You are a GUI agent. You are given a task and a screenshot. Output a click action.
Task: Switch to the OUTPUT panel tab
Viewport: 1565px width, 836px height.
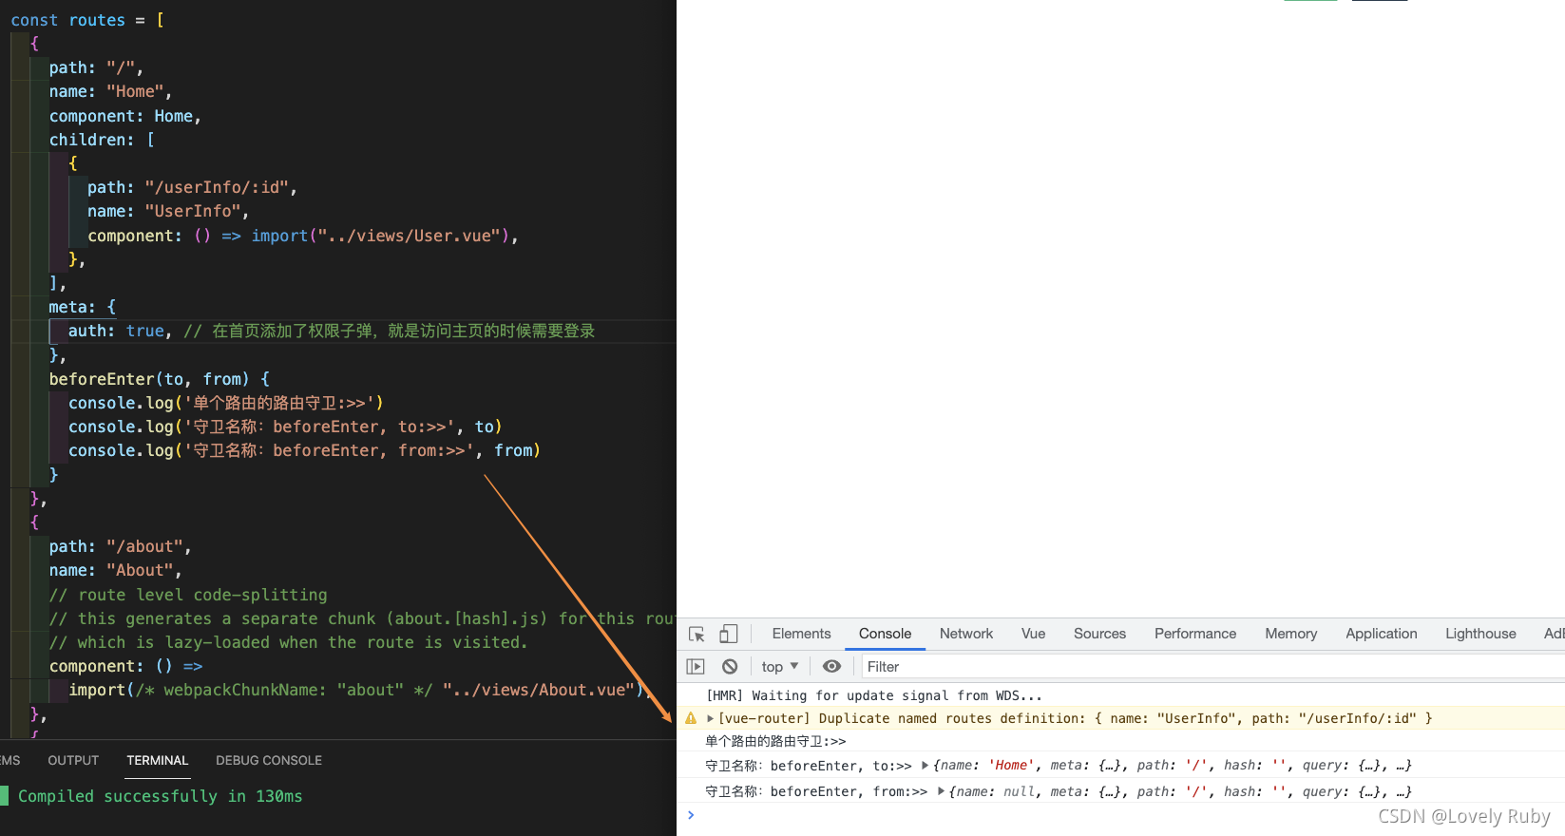pos(73,760)
